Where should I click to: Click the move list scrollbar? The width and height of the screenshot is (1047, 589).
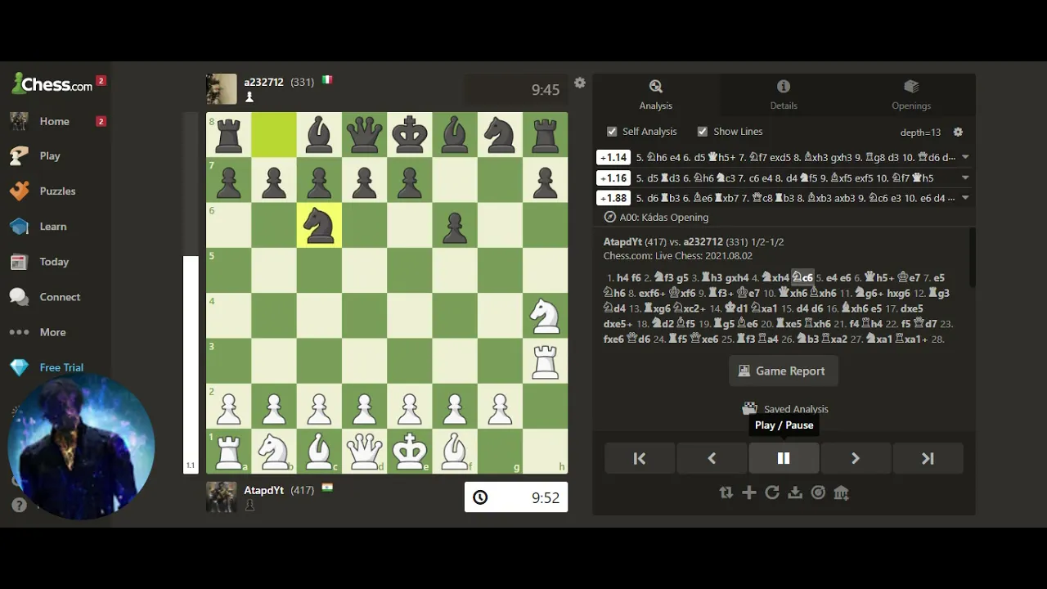point(972,258)
